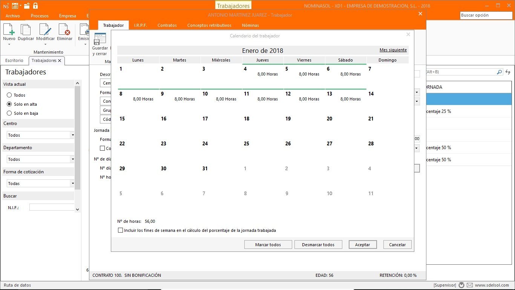Open the calendar icon in the title bar

pyautogui.click(x=15, y=6)
